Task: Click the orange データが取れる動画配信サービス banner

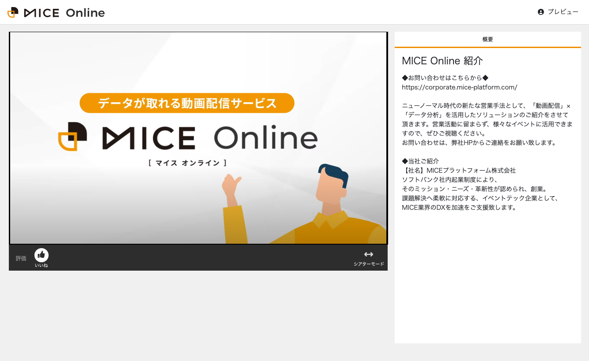Action: pos(187,103)
